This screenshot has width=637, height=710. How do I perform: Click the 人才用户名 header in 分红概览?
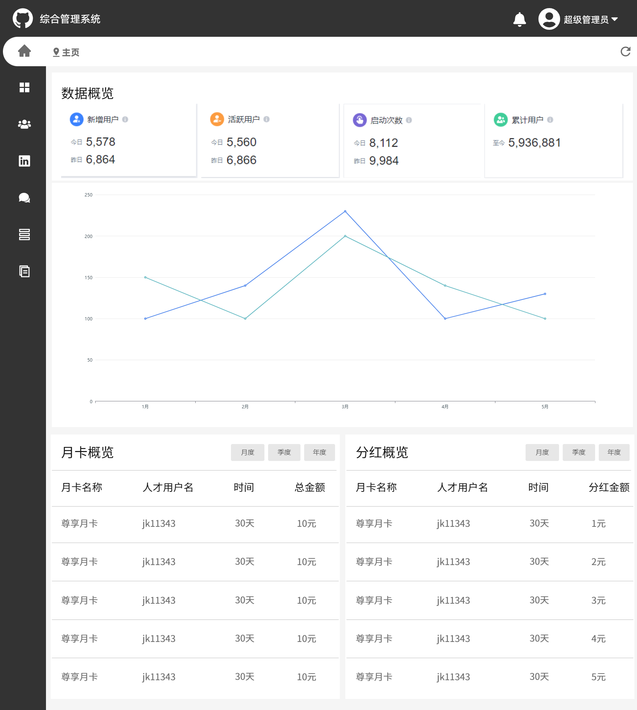462,487
